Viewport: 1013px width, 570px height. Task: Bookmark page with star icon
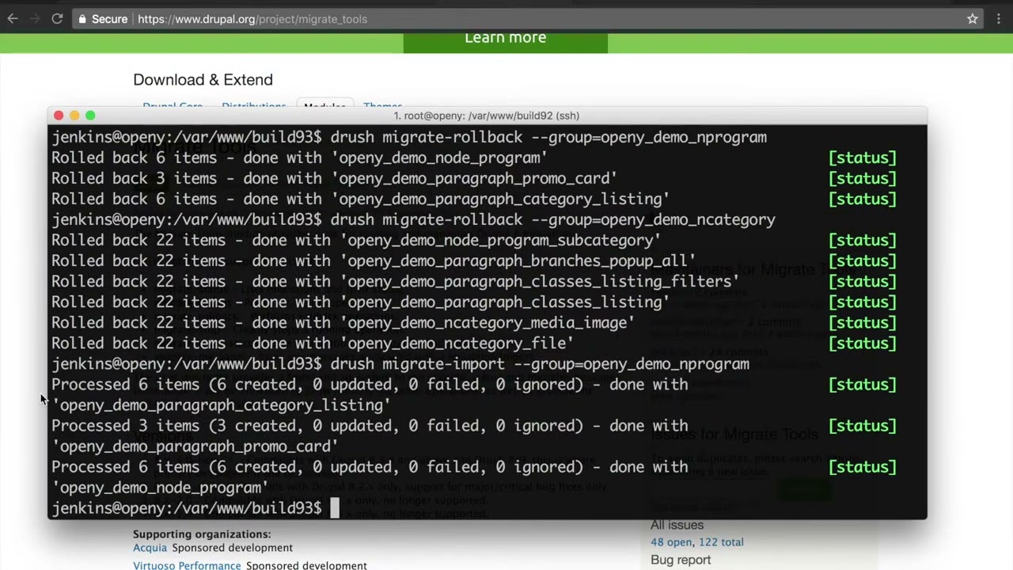click(x=973, y=19)
